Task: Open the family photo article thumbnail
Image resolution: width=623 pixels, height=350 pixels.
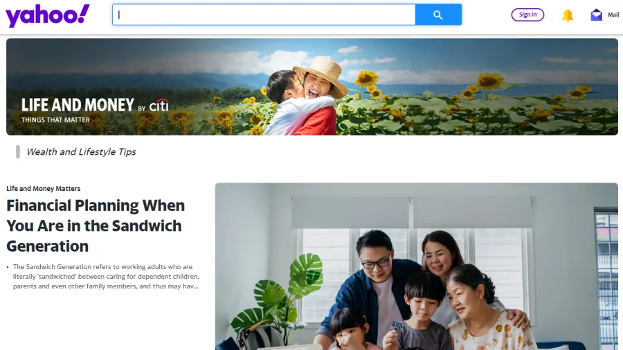Action: pyautogui.click(x=417, y=266)
